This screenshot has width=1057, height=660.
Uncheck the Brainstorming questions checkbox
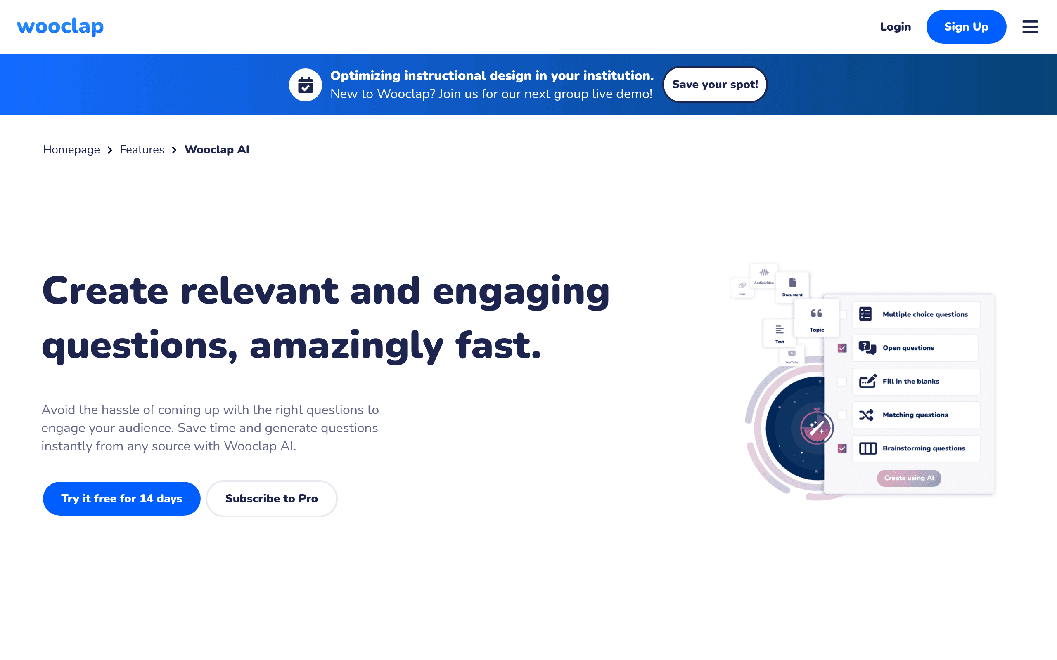[x=842, y=448]
